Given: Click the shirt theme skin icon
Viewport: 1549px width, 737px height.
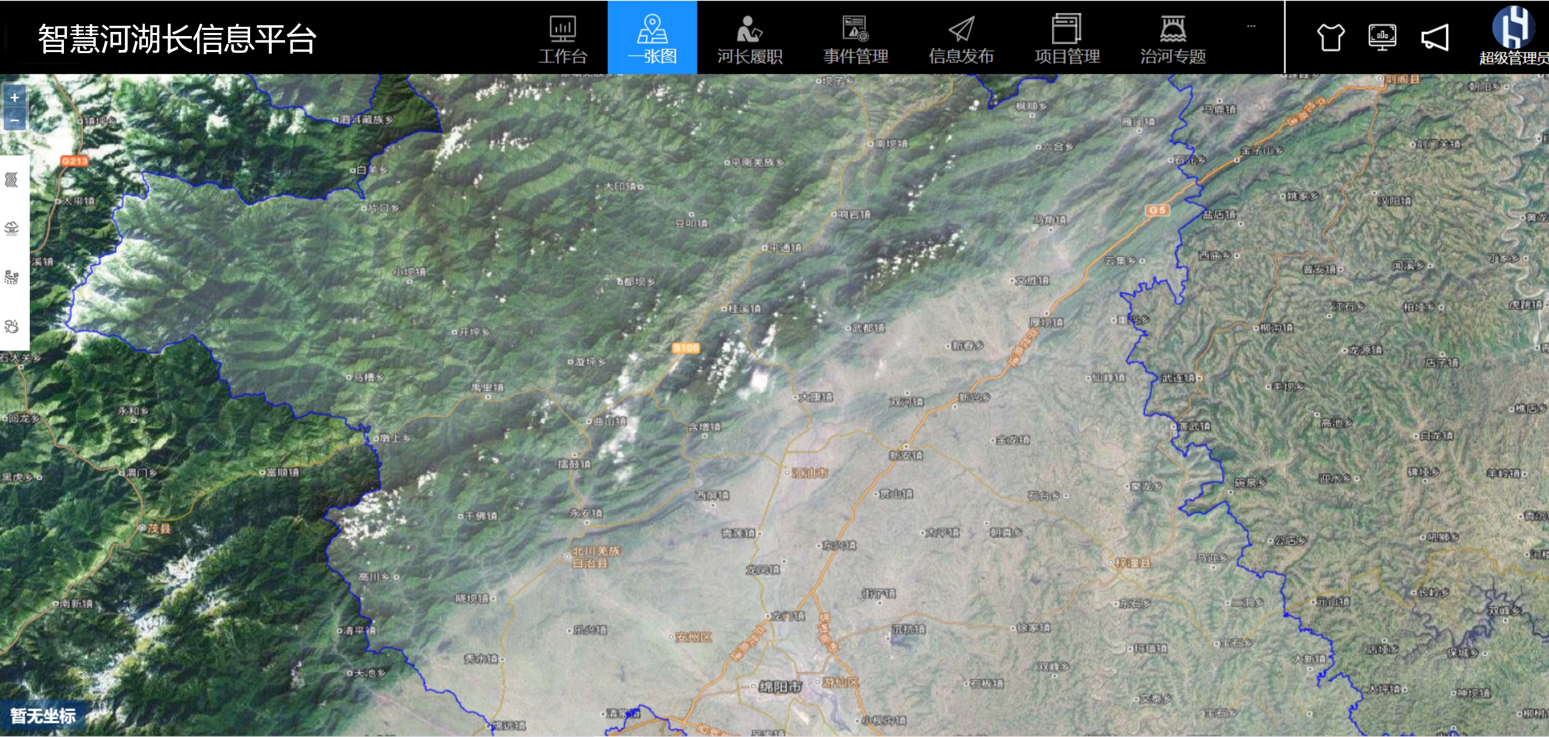Looking at the screenshot, I should point(1330,37).
